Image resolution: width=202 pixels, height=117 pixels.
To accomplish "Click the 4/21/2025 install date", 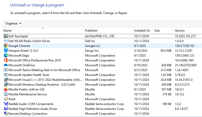I will point(140,70).
